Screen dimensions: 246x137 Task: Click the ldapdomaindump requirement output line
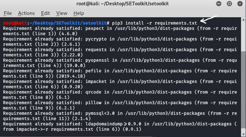[119, 124]
